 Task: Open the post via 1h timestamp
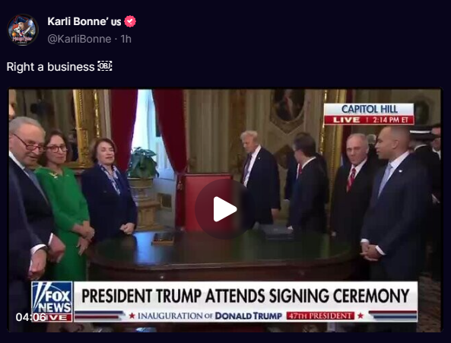[125, 39]
